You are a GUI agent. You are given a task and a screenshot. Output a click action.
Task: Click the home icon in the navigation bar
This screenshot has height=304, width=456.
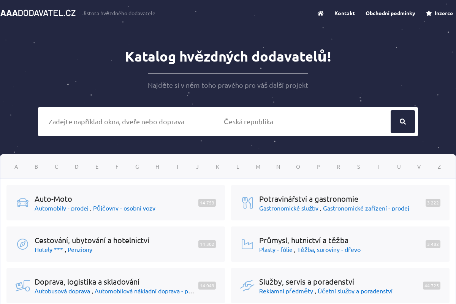320,13
